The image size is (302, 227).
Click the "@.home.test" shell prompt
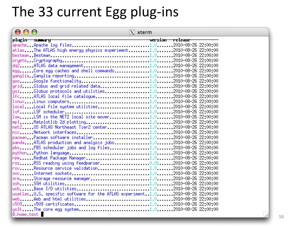pyautogui.click(x=25, y=214)
